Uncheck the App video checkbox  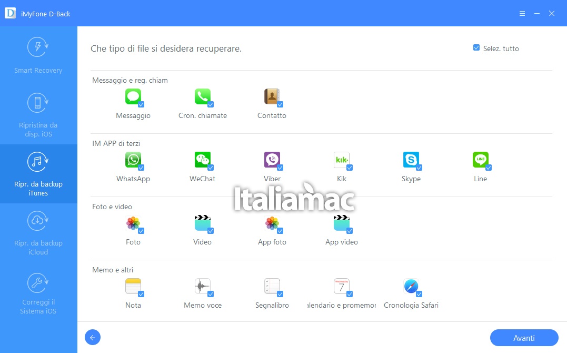(350, 231)
